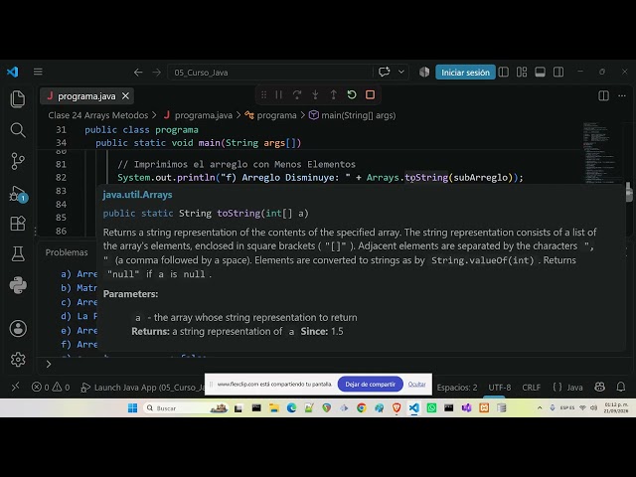Pause the debug session

278,95
